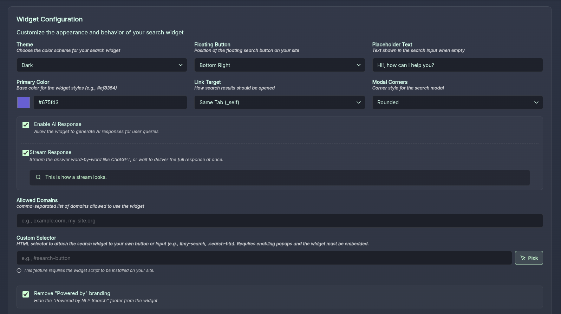561x314 pixels.
Task: Click the hex color field #675fd3
Action: pos(110,102)
